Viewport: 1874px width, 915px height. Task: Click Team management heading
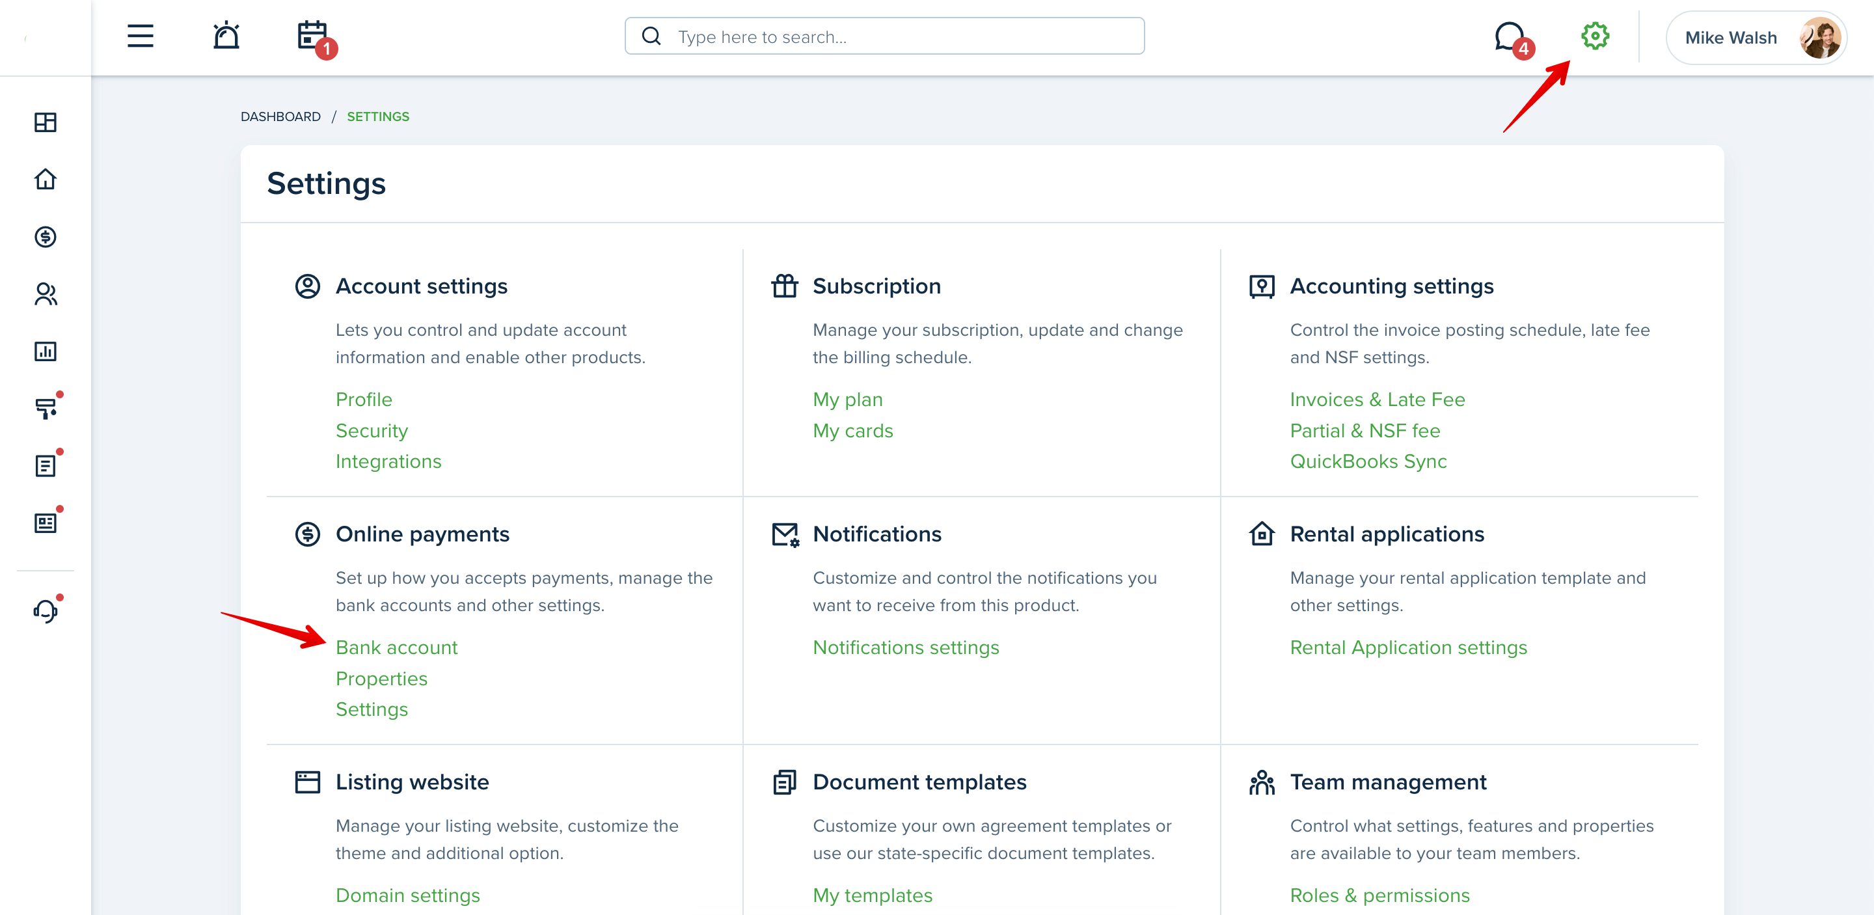(1387, 782)
